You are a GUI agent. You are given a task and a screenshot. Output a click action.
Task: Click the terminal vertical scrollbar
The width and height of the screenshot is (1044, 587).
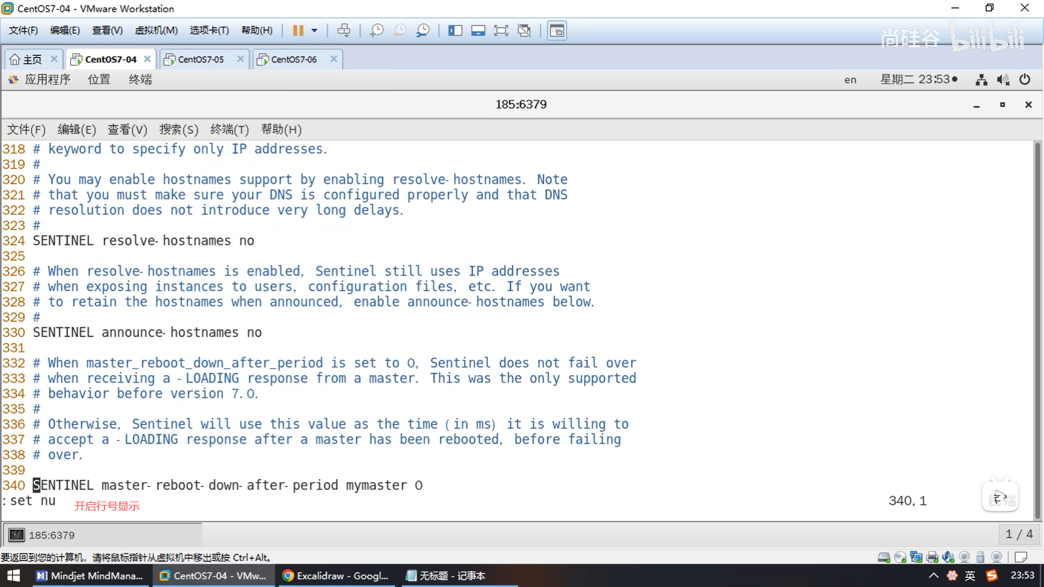pos(1037,326)
